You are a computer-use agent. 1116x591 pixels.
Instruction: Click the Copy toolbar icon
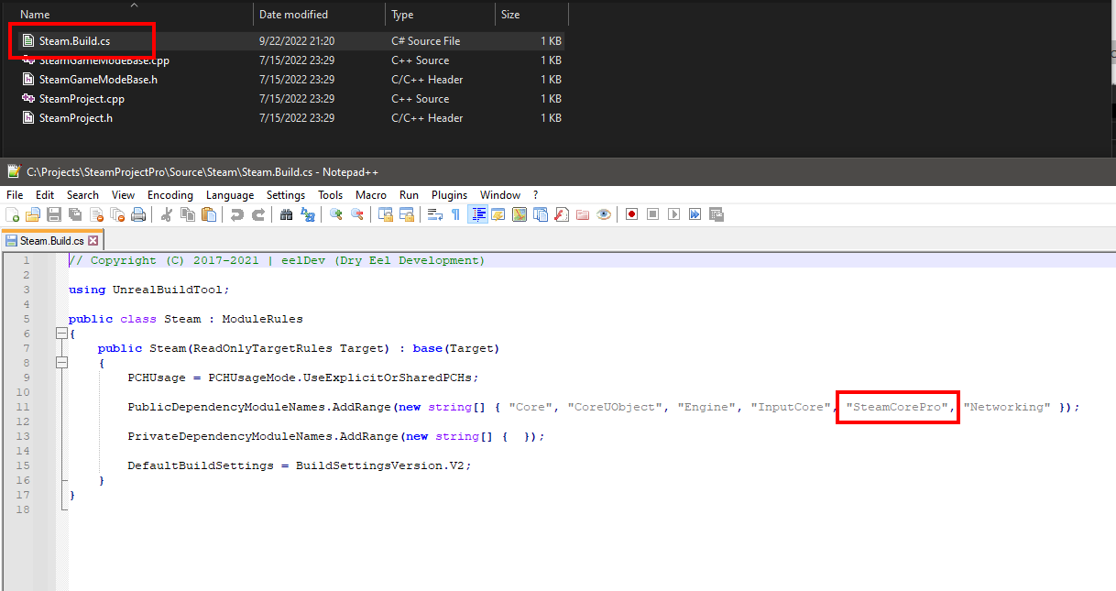[188, 214]
